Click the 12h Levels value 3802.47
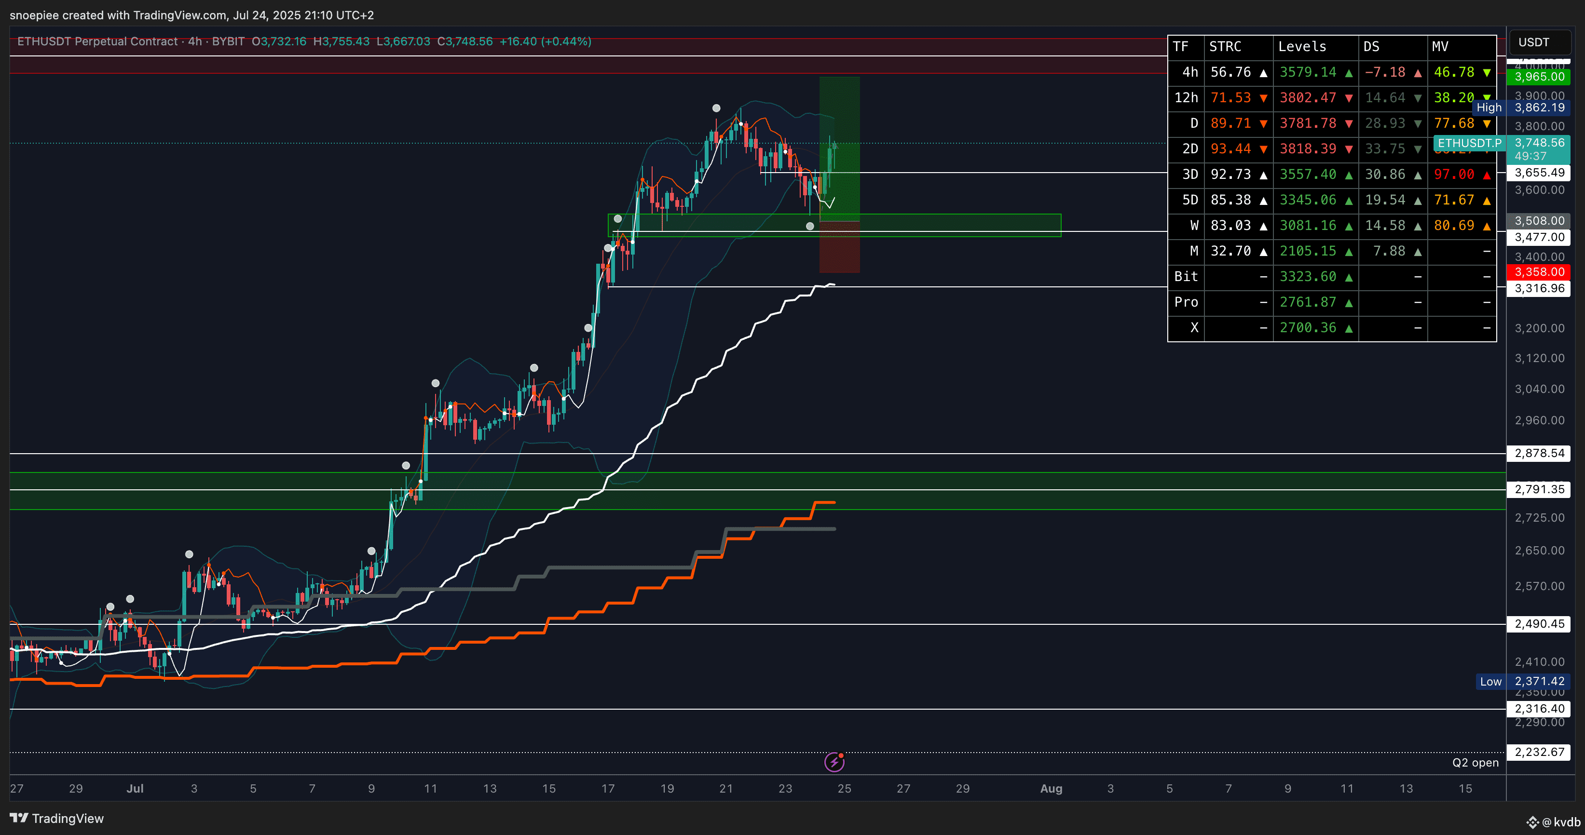 (x=1308, y=98)
